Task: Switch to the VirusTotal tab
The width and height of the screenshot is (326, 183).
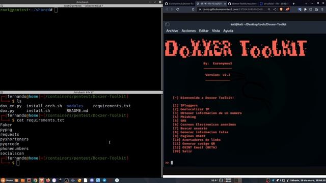Action: click(x=275, y=4)
